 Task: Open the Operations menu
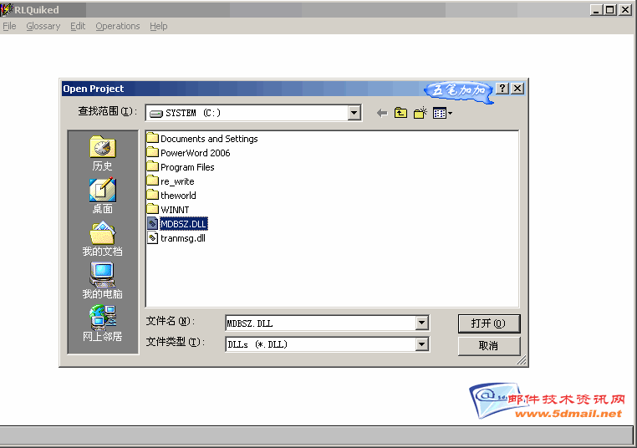pos(117,26)
